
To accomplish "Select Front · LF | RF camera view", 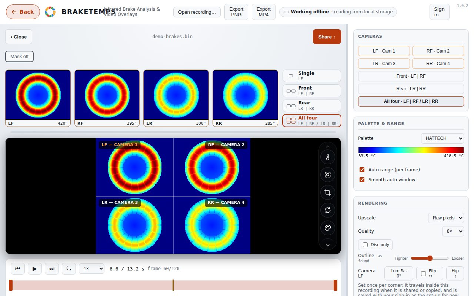I will coord(411,76).
